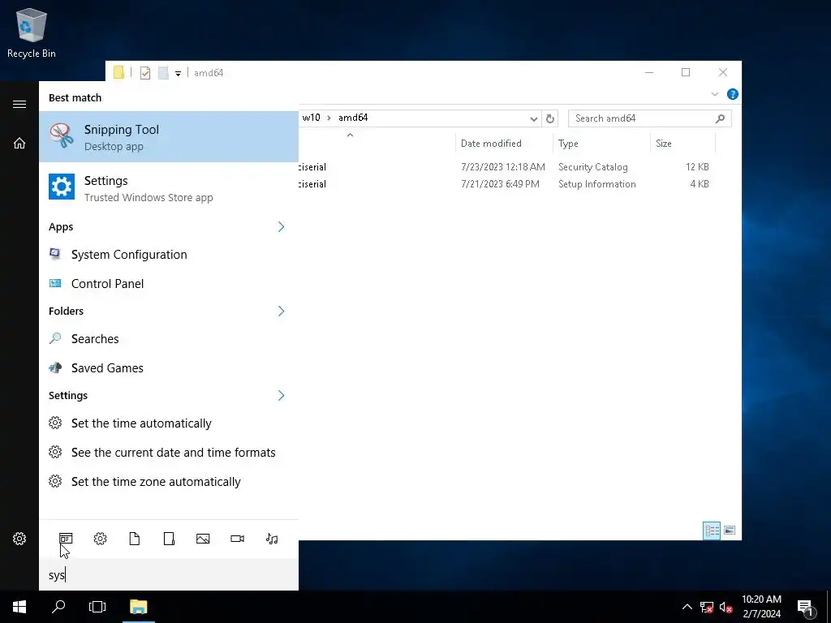This screenshot has height=623, width=831.
Task: Sort files by Date modified column
Action: click(x=503, y=144)
